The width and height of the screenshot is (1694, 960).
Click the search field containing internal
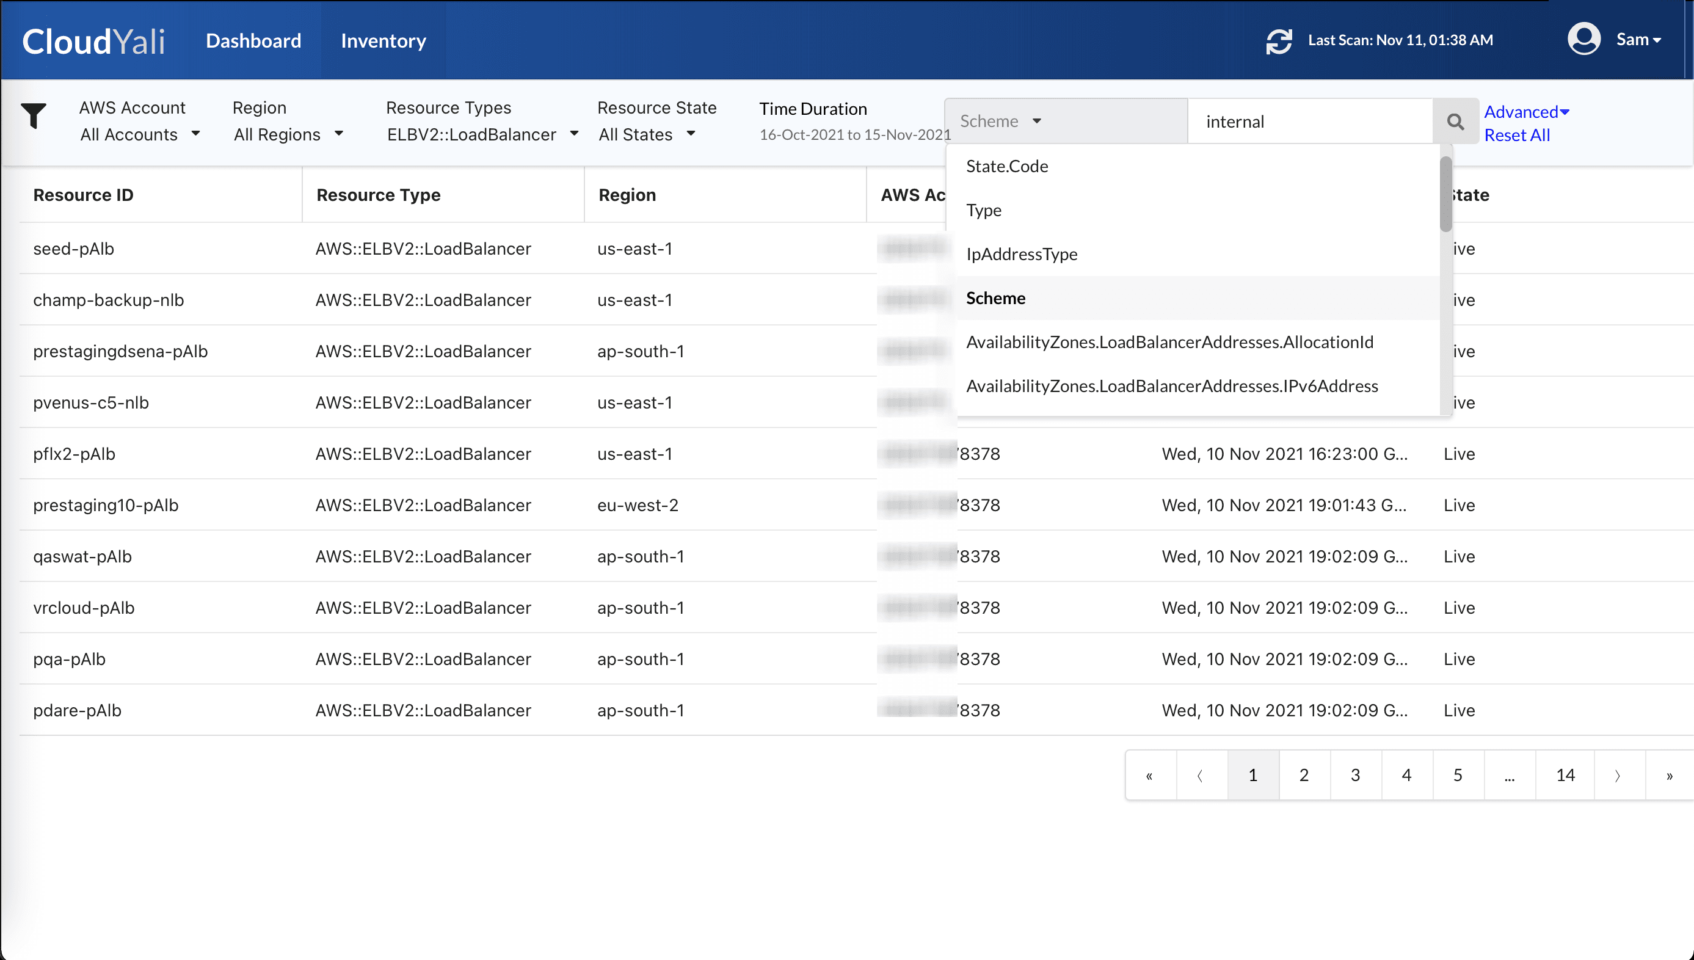(1309, 122)
